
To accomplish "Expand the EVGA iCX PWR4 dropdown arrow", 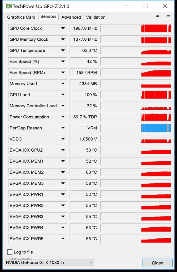I will click(x=63, y=228).
